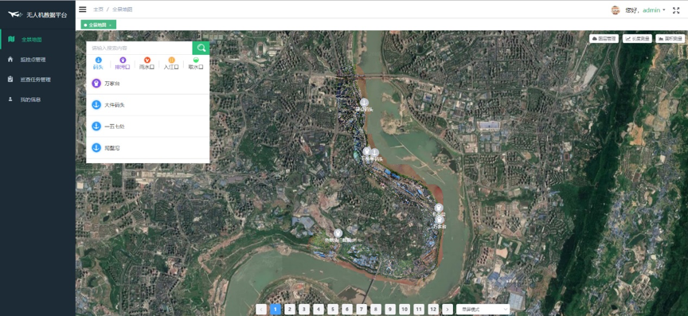Select the purple 排污口 category filter

tap(123, 63)
